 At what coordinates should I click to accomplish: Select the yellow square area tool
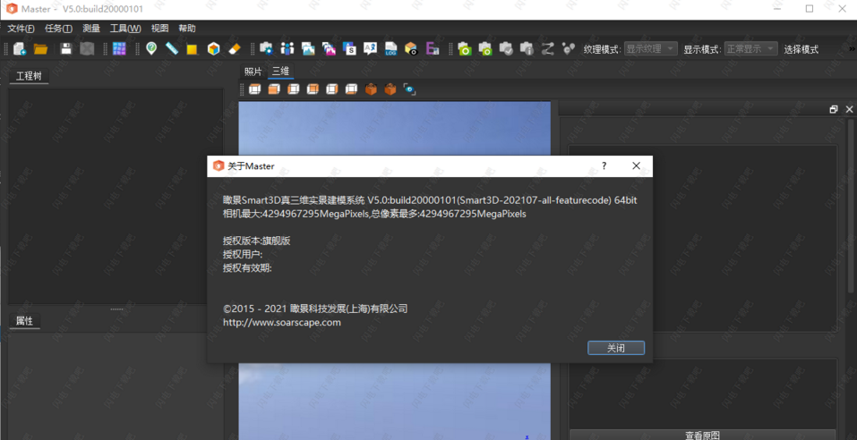click(x=192, y=49)
